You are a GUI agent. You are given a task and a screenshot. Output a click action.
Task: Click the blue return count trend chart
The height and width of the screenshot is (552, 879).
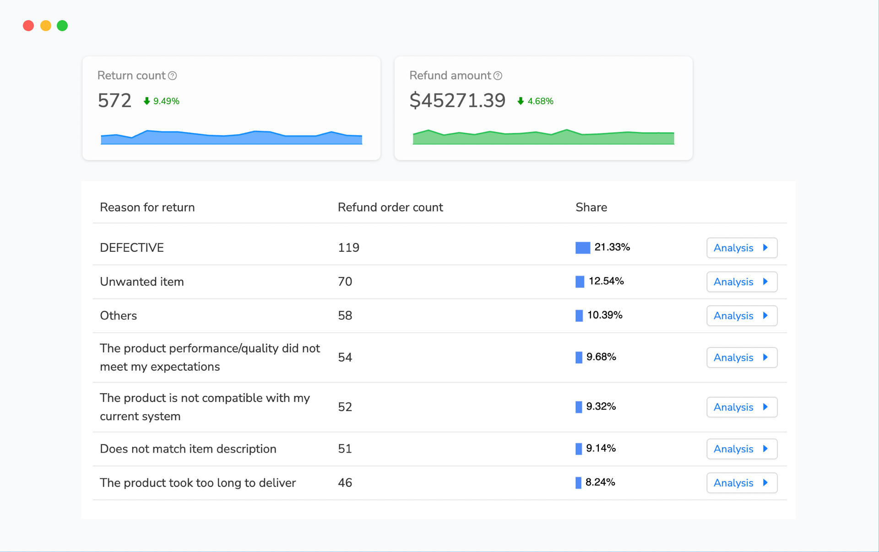click(231, 137)
